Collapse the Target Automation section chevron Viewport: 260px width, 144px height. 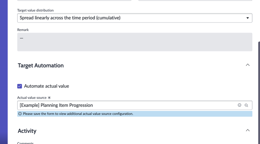click(x=248, y=65)
